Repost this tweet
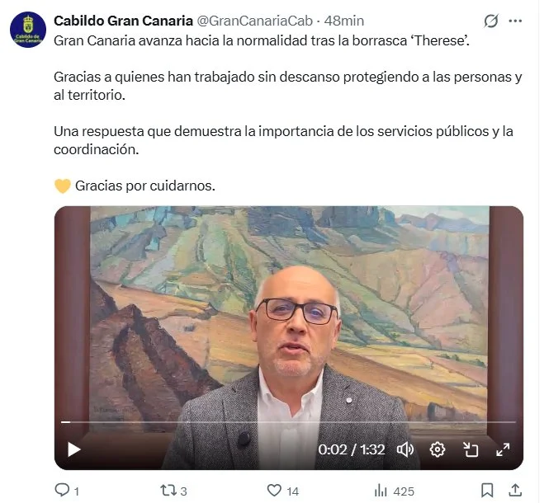 pyautogui.click(x=173, y=491)
